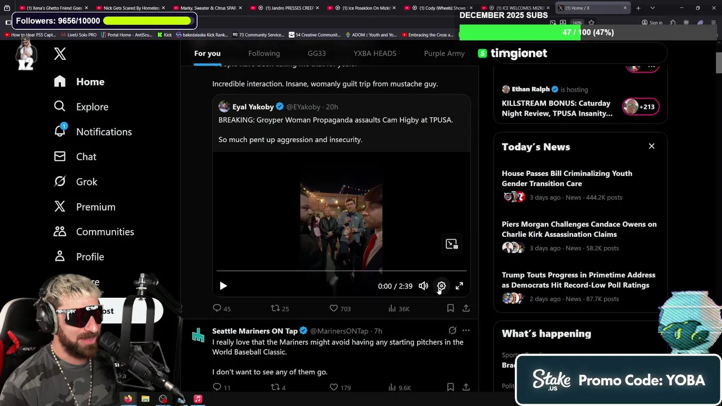Switch to the GG33 tab
The image size is (722, 406).
pyautogui.click(x=316, y=54)
